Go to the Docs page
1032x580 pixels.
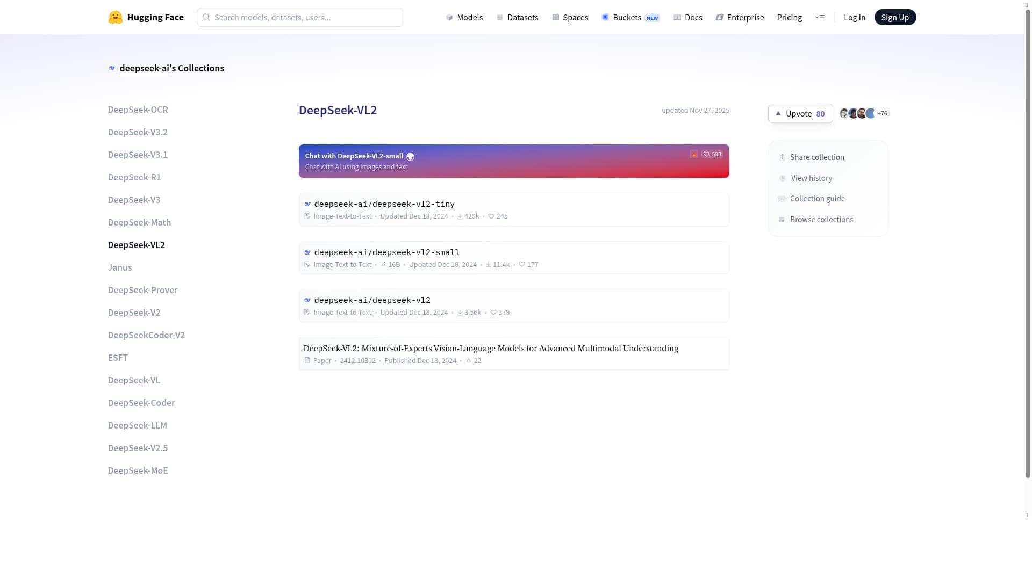click(x=688, y=18)
